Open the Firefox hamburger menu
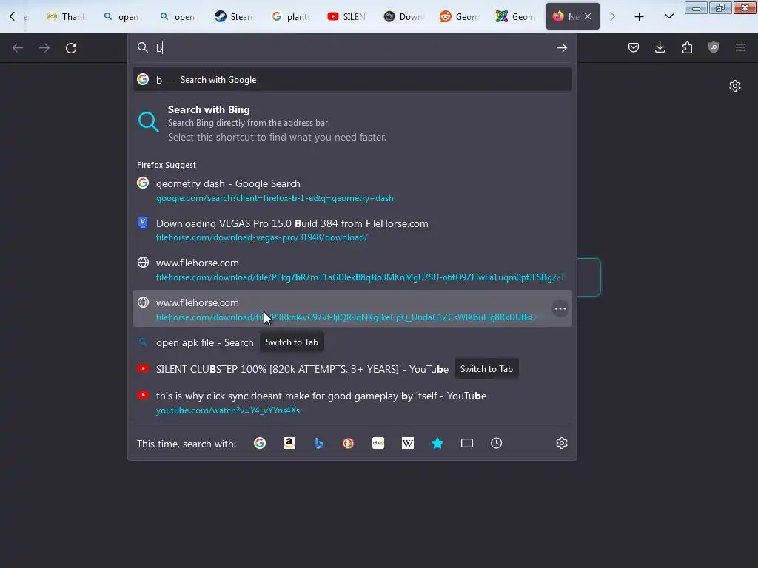 [x=740, y=47]
